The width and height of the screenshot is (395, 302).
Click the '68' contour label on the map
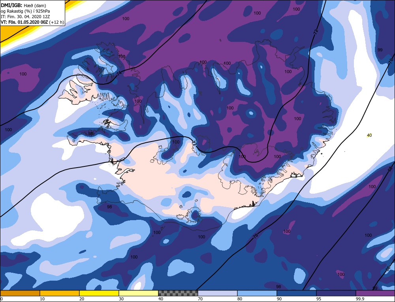pyautogui.click(x=390, y=170)
